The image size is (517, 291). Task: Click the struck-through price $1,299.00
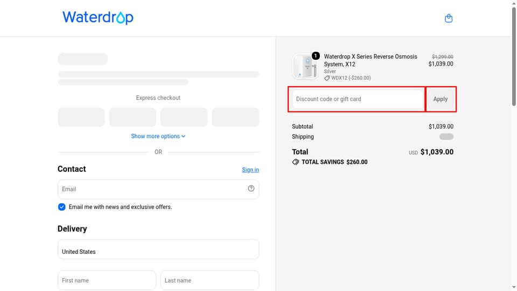(x=443, y=57)
